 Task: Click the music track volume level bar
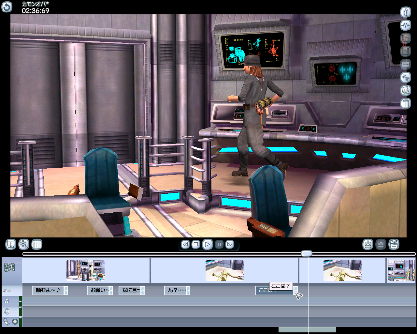tap(20, 301)
